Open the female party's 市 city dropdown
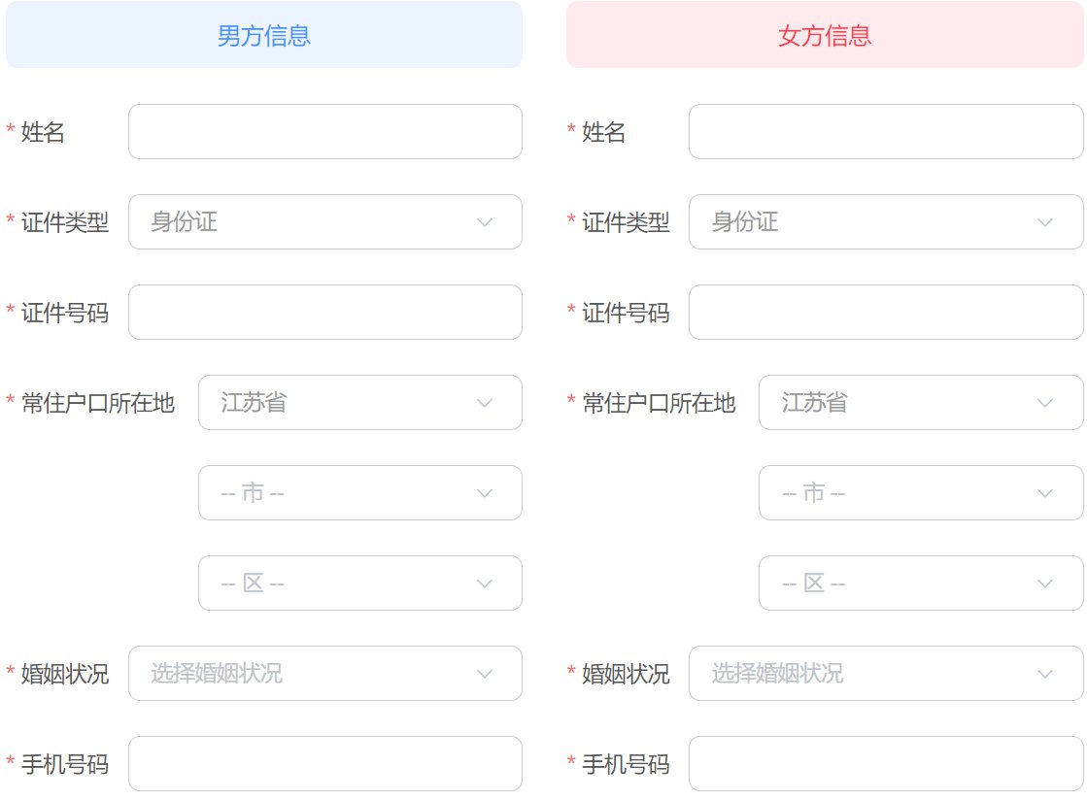The image size is (1087, 800). coord(920,493)
